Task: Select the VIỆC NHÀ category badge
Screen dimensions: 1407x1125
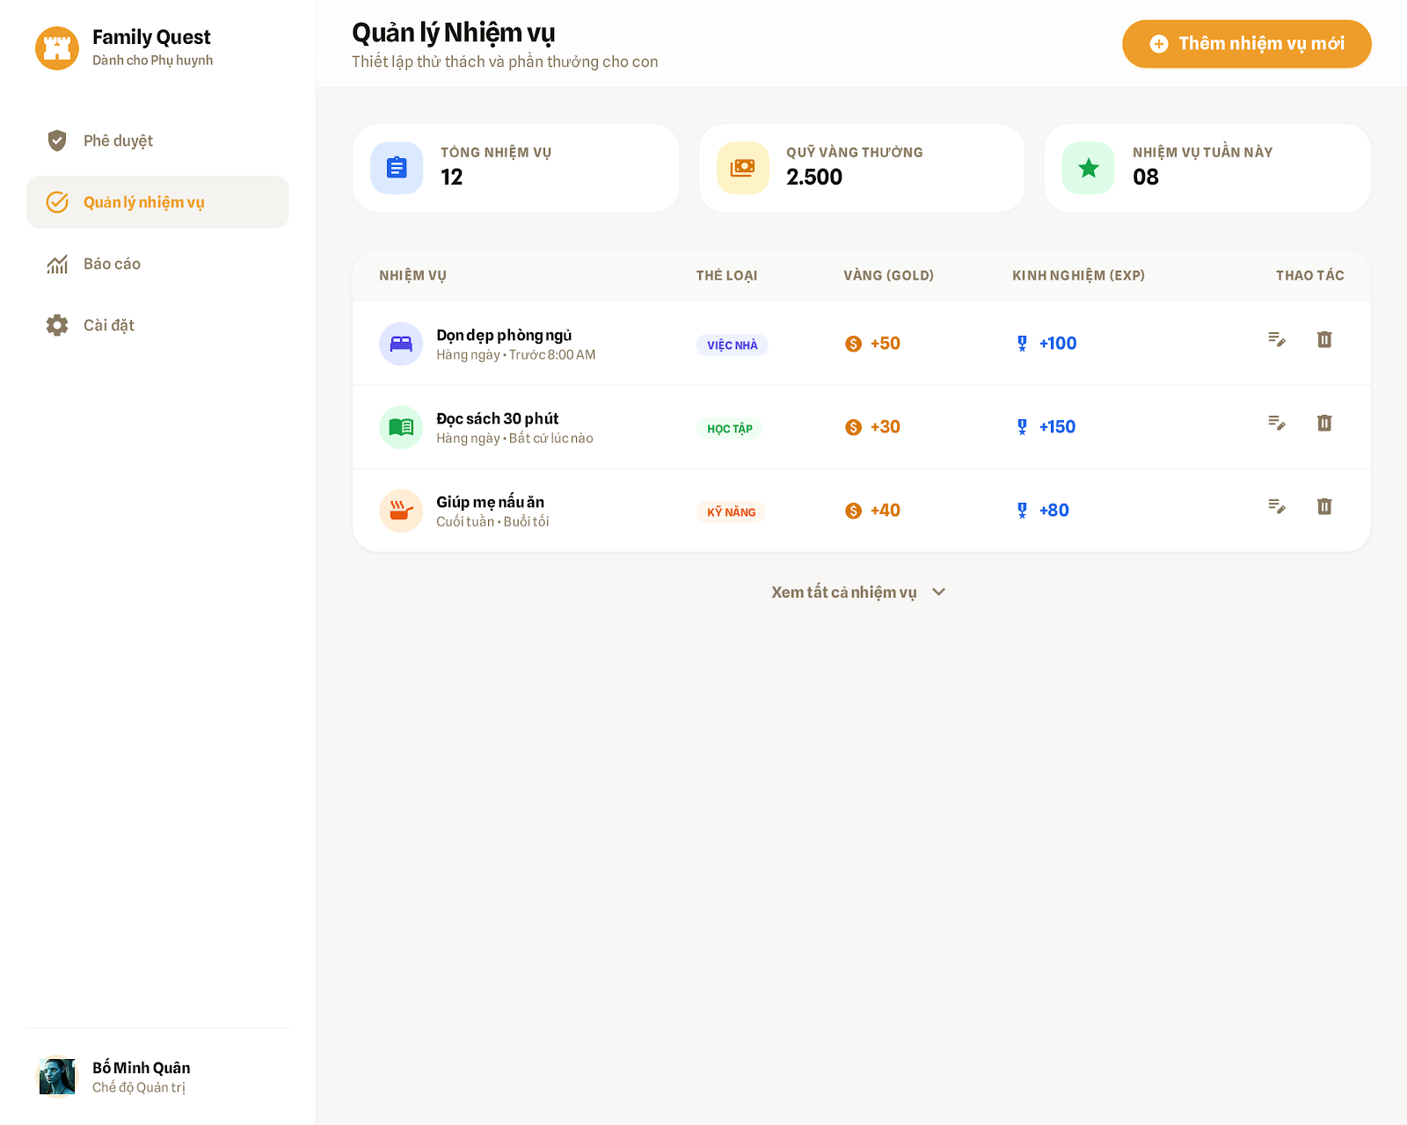Action: pos(732,345)
